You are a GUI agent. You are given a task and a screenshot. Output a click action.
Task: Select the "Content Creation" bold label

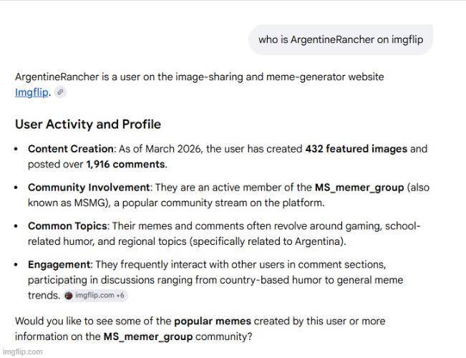[x=70, y=149]
